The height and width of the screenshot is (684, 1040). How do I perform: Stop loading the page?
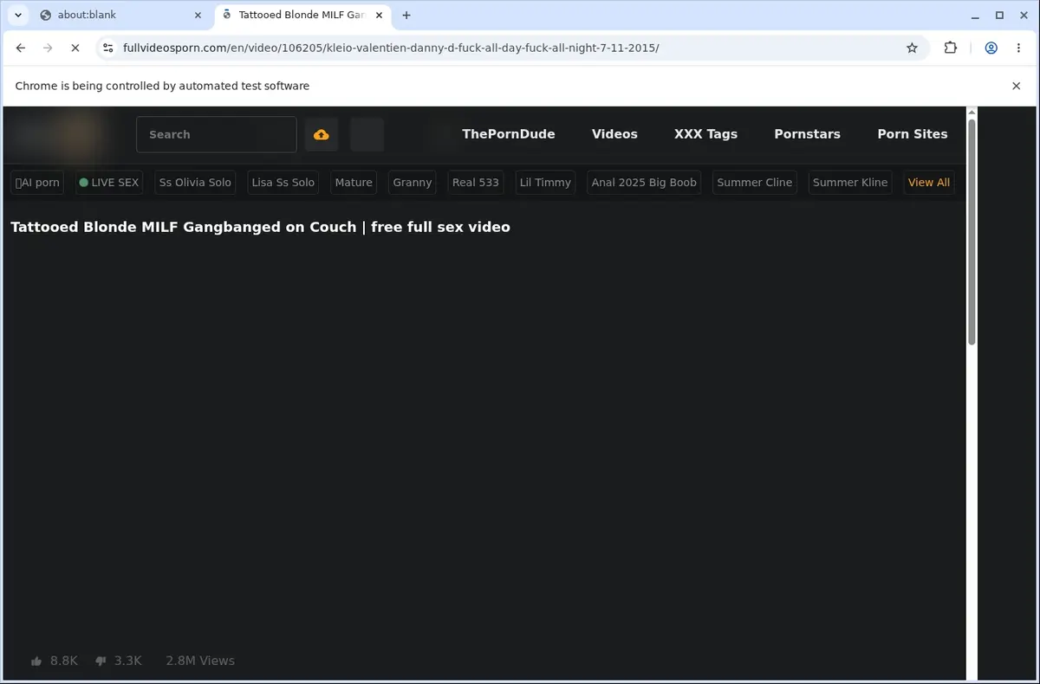[x=75, y=48]
